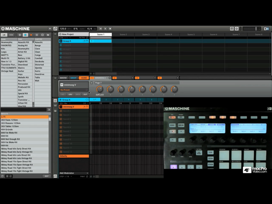Viewport: 272px width, 204px height.
Task: Mute Group A in the arranger
Action: pos(84,41)
